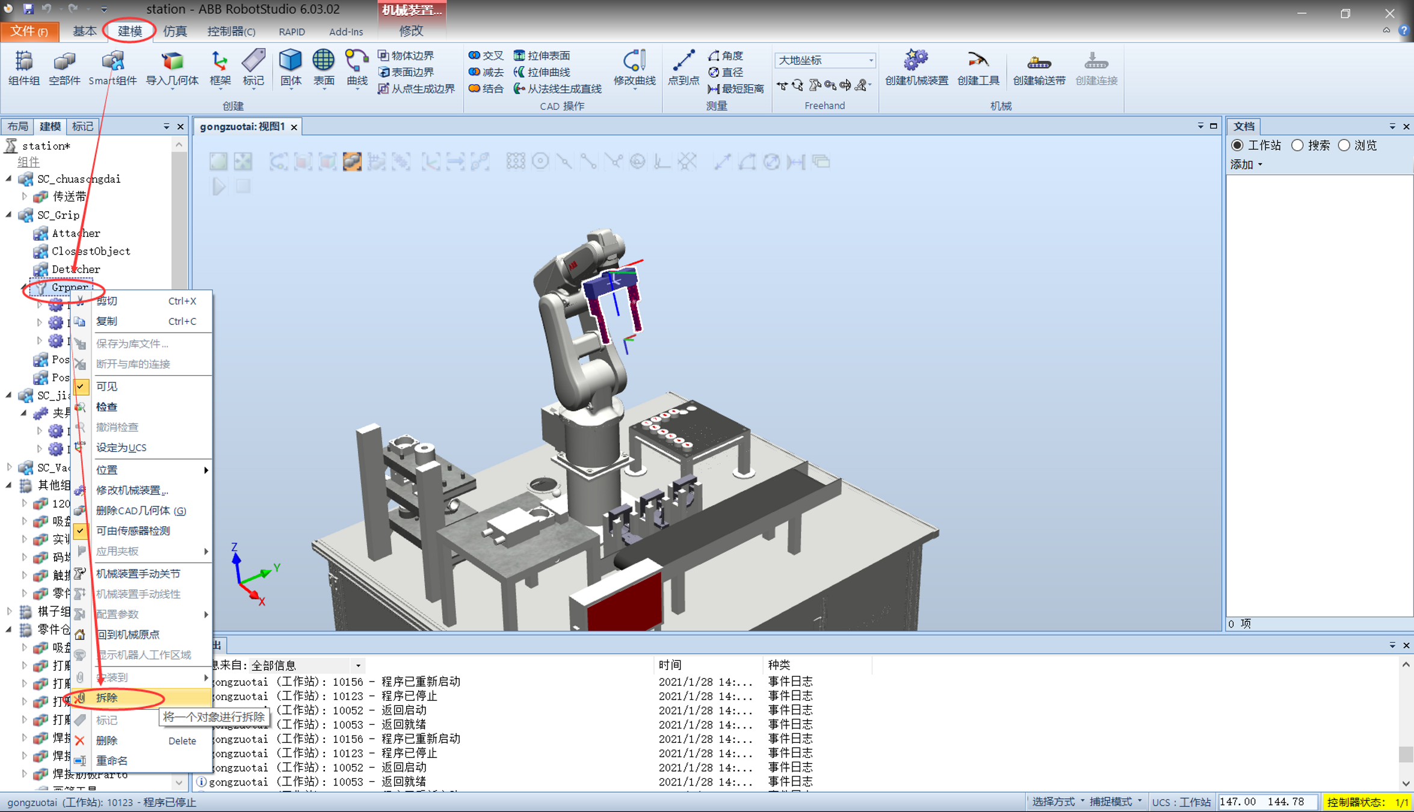Select the 点到点 measurement tool

click(683, 66)
